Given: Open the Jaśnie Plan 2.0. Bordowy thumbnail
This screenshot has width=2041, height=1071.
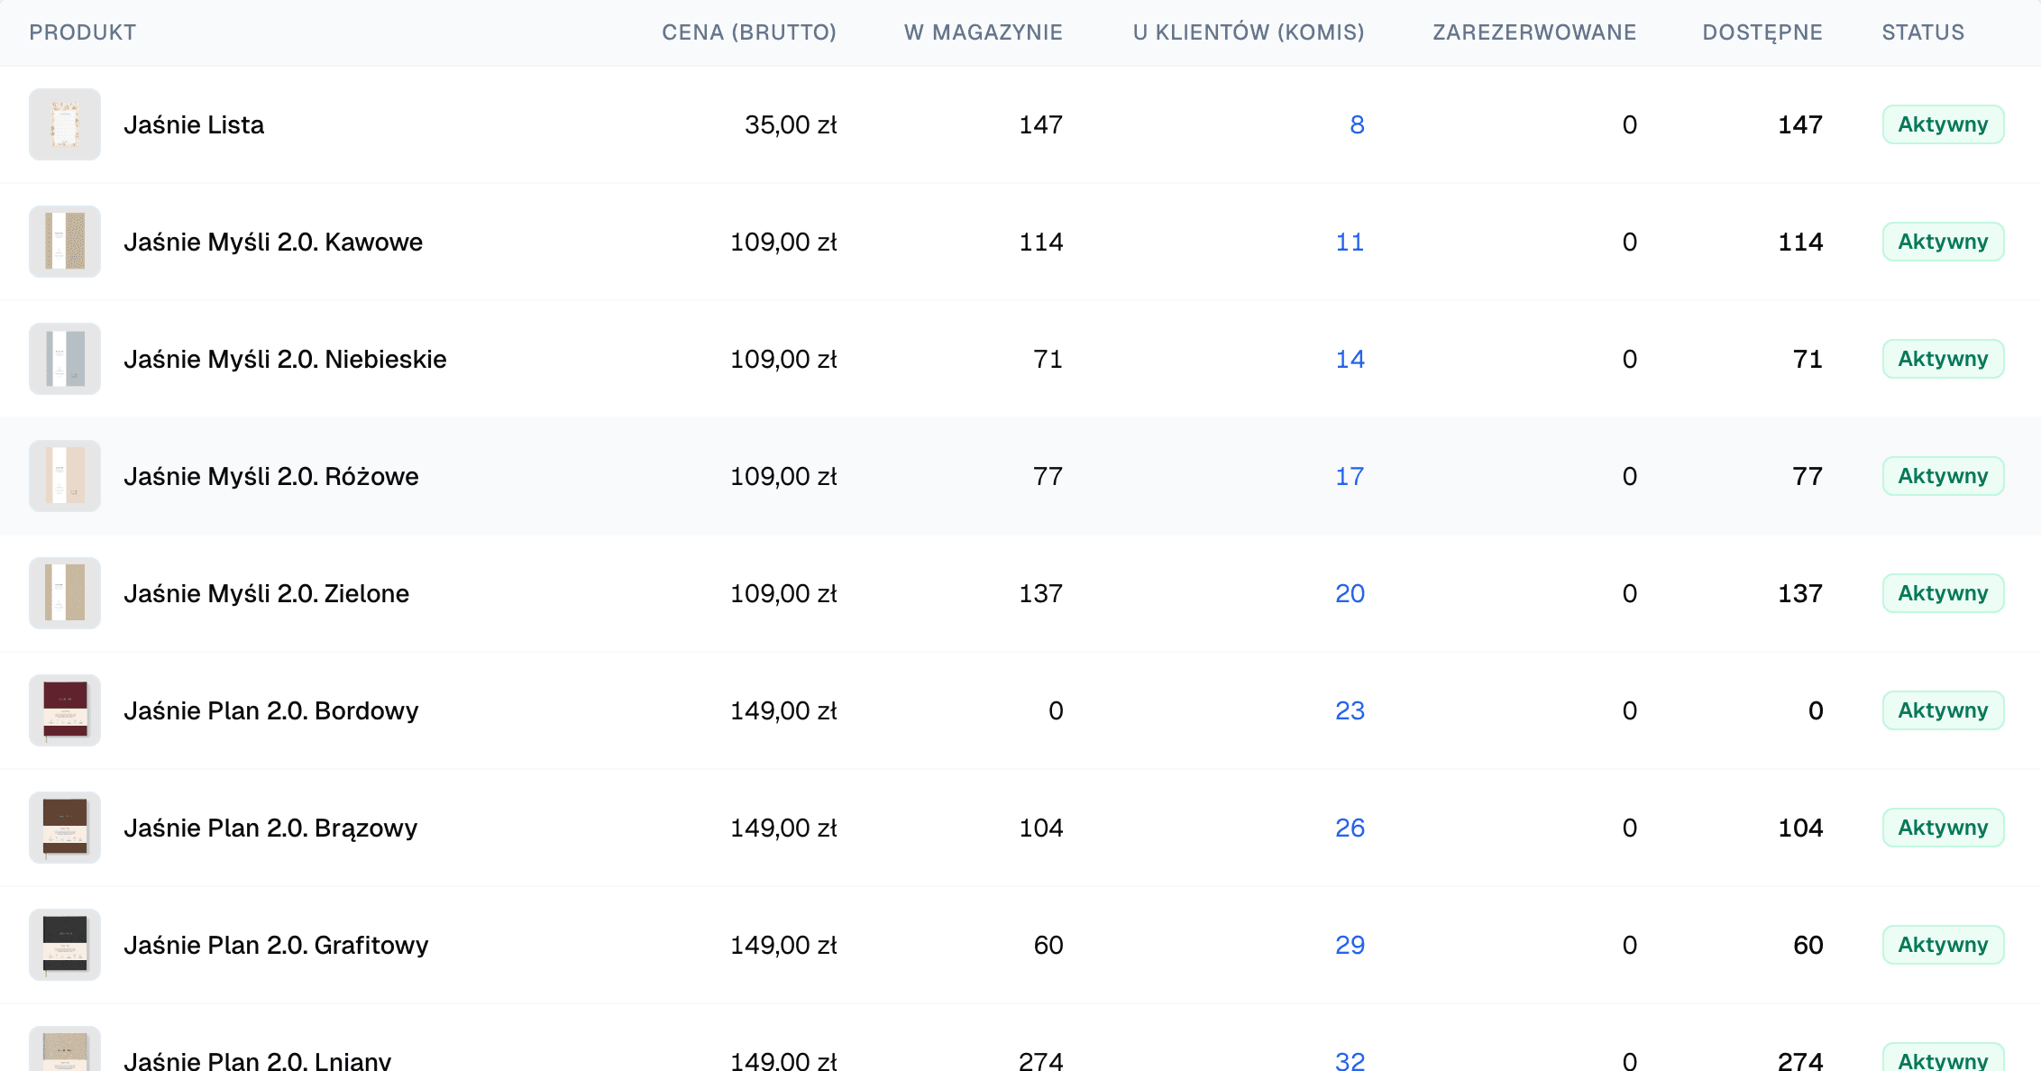Looking at the screenshot, I should tap(65, 710).
